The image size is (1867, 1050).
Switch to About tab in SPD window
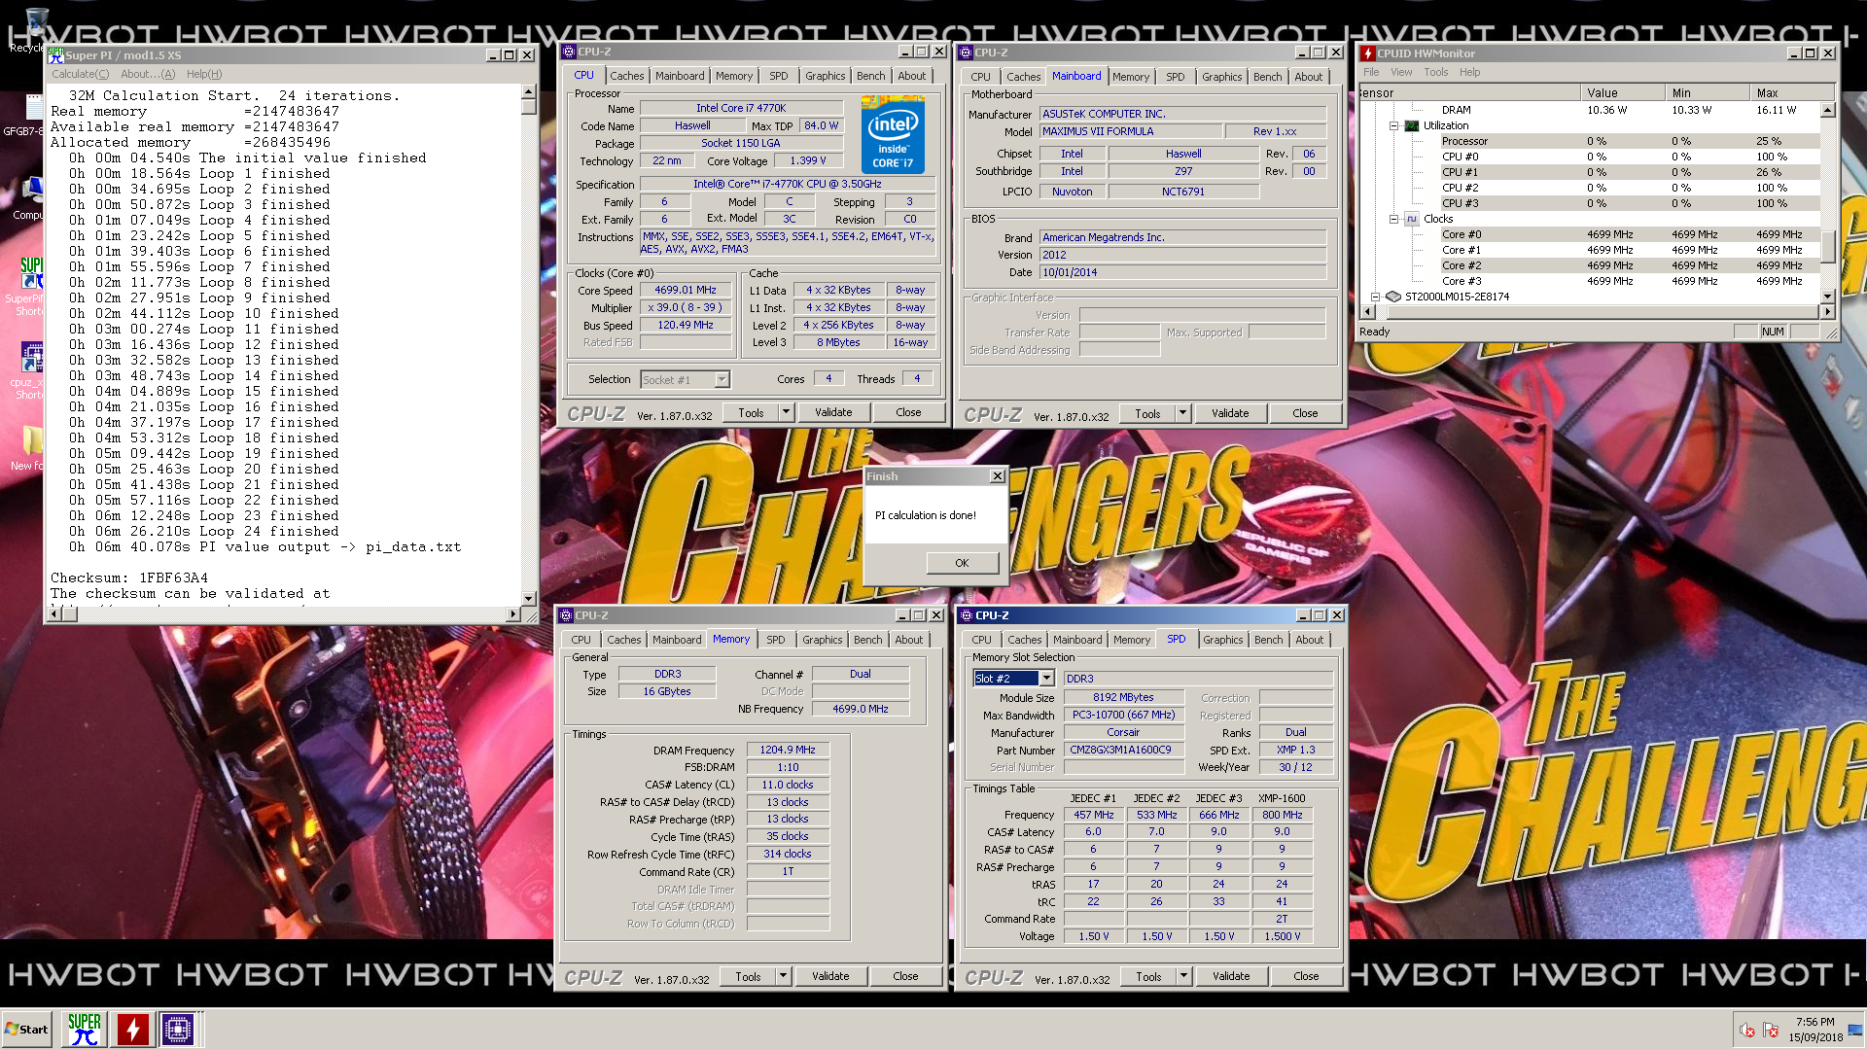pos(1310,640)
